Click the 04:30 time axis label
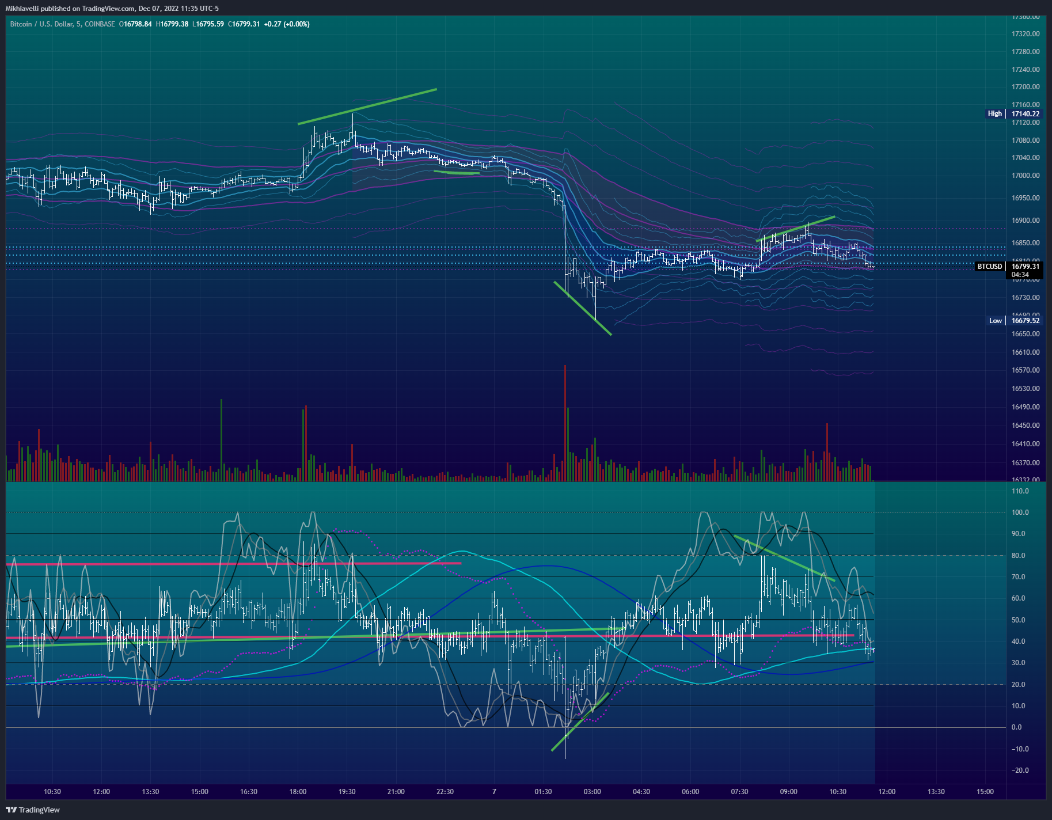This screenshot has width=1052, height=820. 641,792
